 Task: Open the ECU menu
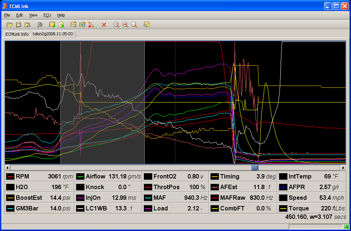[47, 15]
